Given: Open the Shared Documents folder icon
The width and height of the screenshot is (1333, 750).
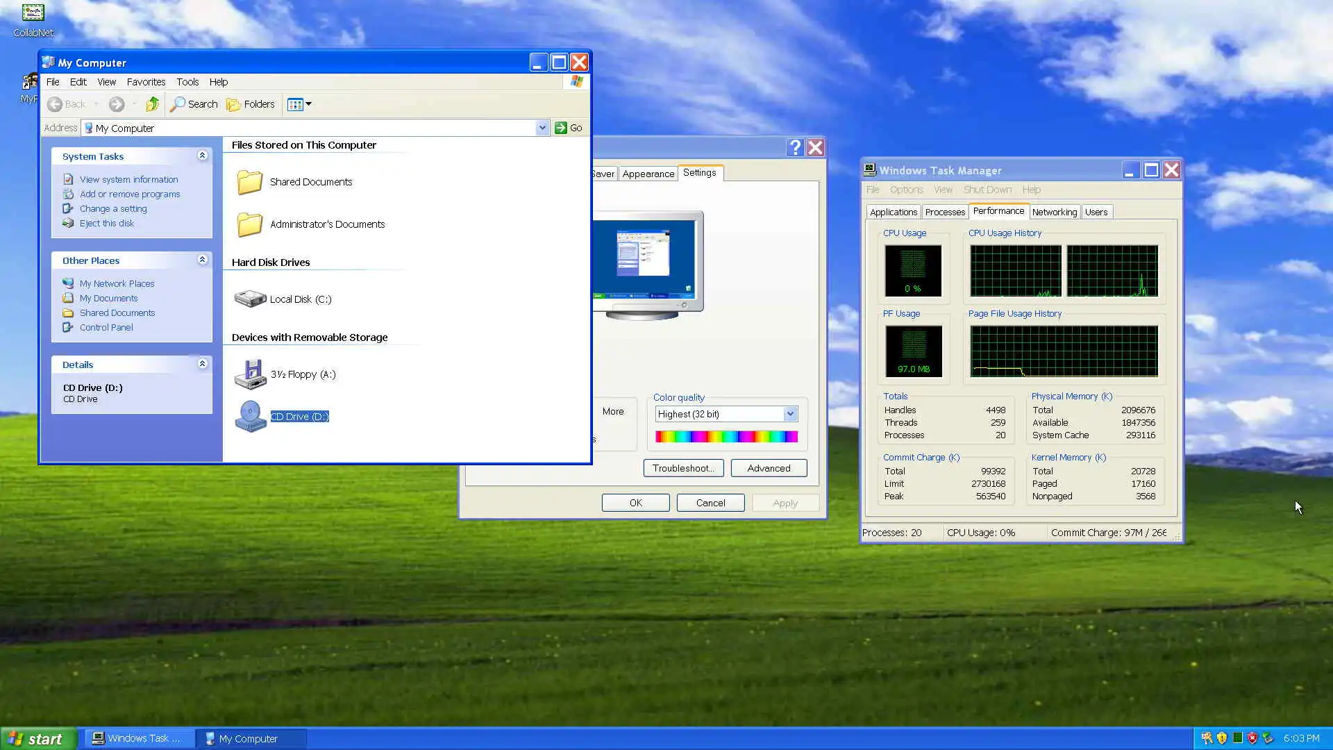Looking at the screenshot, I should pos(250,182).
